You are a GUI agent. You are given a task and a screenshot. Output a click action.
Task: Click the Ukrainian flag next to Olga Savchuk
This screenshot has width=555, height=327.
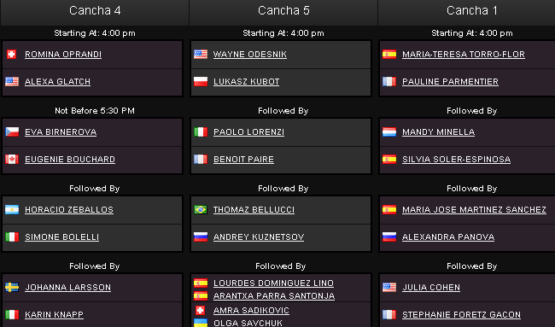coord(201,323)
